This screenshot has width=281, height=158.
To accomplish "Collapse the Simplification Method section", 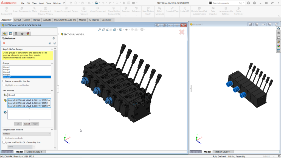I will point(52,130).
